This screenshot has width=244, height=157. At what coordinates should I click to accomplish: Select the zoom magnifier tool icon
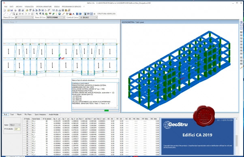click(37, 14)
